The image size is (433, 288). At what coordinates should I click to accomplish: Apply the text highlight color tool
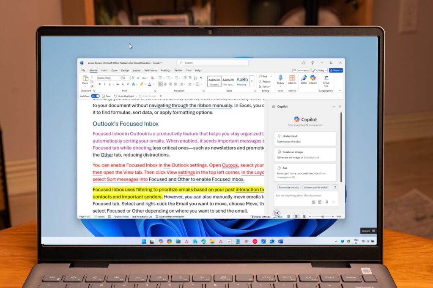tap(142, 83)
